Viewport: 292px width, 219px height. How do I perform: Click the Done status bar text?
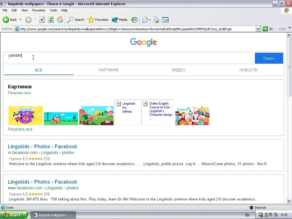click(9, 208)
